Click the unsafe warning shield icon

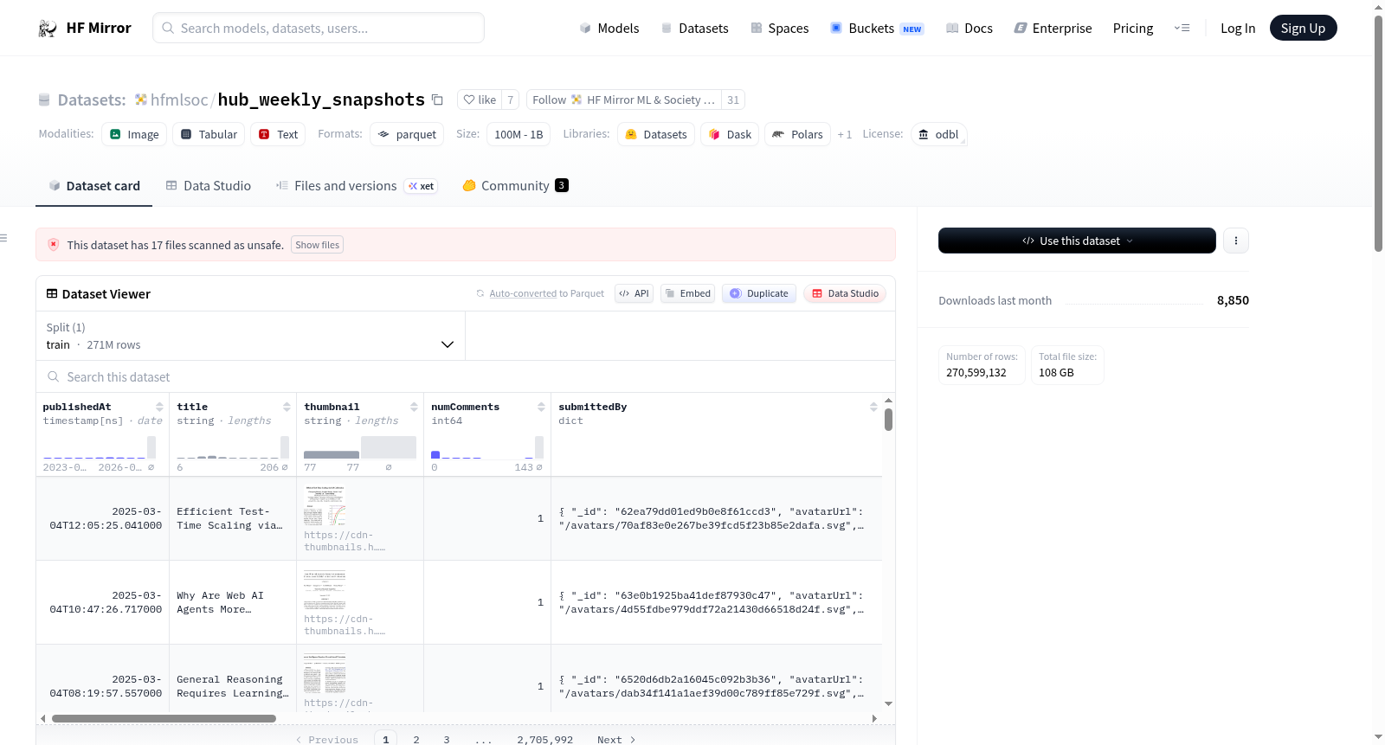[53, 245]
